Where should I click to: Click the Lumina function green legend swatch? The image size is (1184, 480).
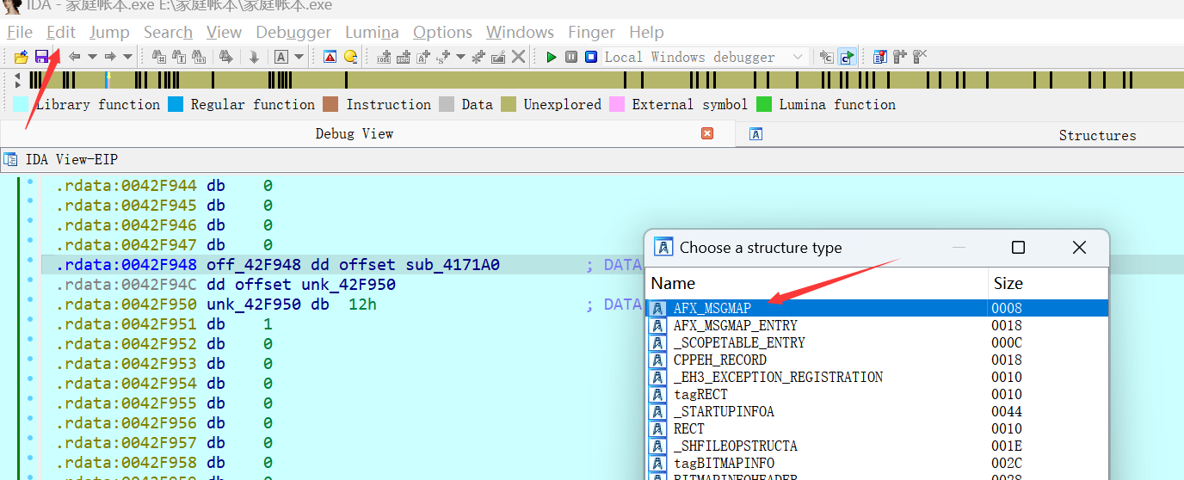764,104
